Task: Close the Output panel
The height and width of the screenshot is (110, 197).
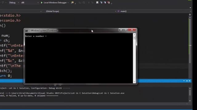Action: [x=190, y=81]
